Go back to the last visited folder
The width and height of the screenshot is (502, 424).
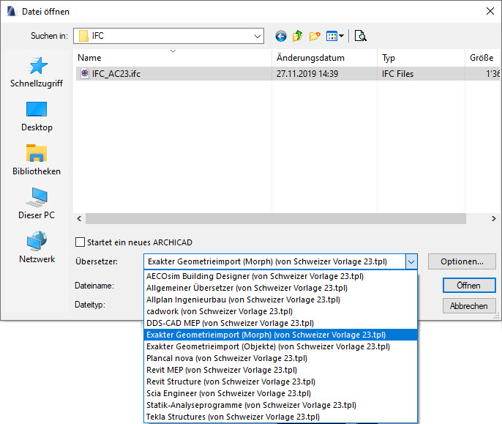(x=281, y=36)
